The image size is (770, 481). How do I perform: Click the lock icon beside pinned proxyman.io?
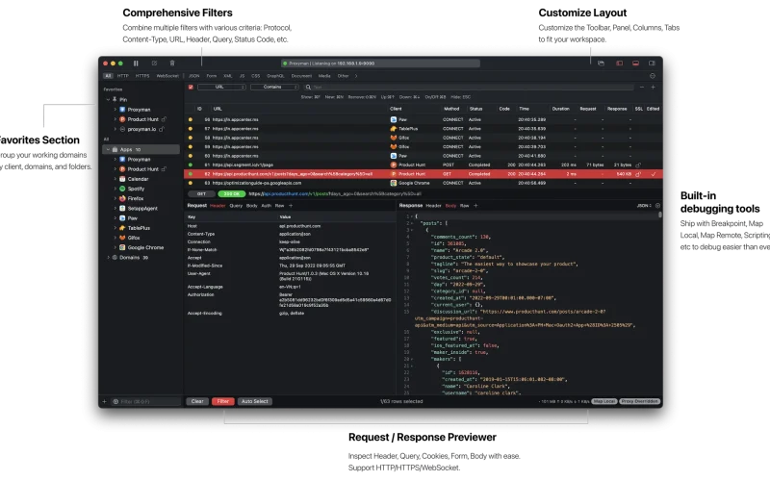click(161, 129)
